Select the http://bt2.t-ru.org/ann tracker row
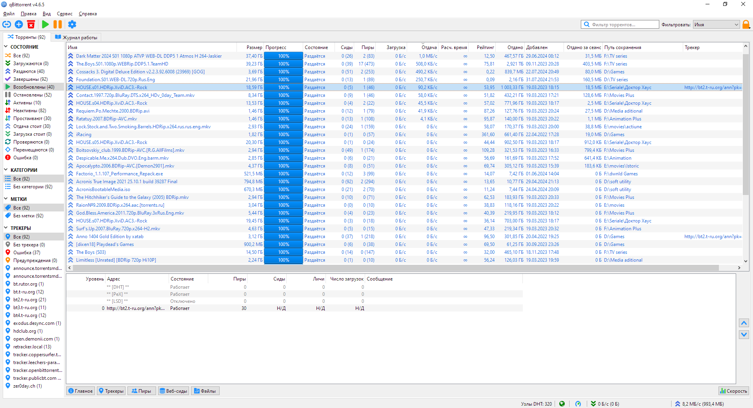This screenshot has width=753, height=408. (x=294, y=308)
